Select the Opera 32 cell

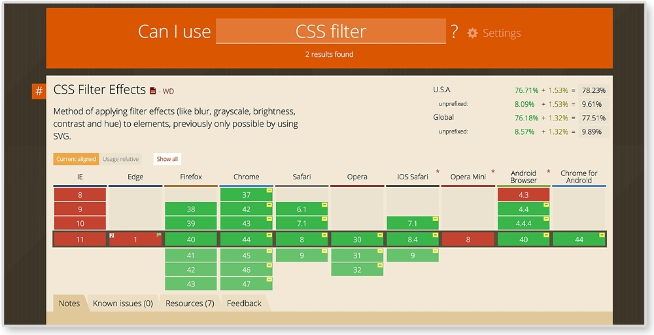[x=357, y=270]
